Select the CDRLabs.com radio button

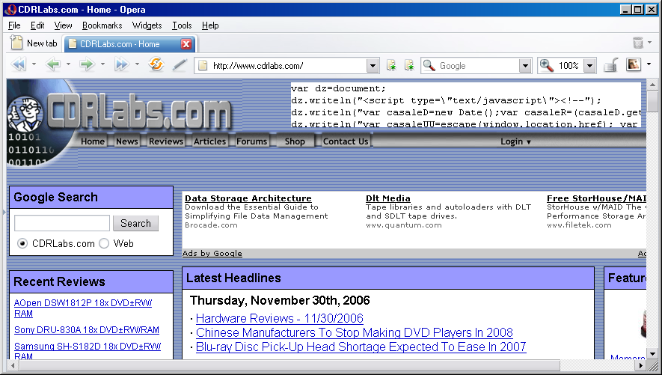pos(22,243)
